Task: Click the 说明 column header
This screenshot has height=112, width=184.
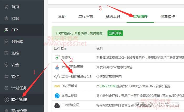Action: [x=99, y=48]
